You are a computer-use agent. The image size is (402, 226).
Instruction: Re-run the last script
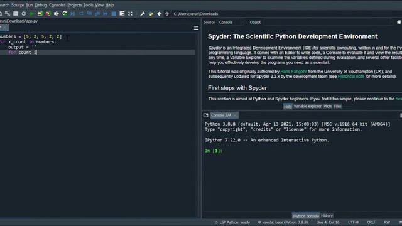point(65,14)
